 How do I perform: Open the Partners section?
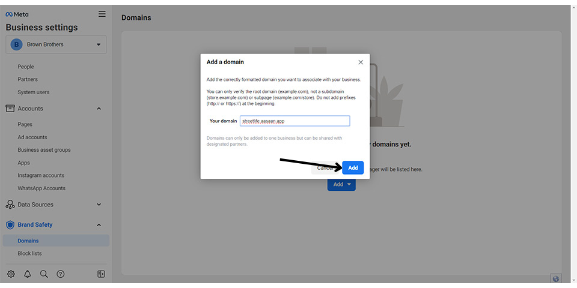(28, 79)
